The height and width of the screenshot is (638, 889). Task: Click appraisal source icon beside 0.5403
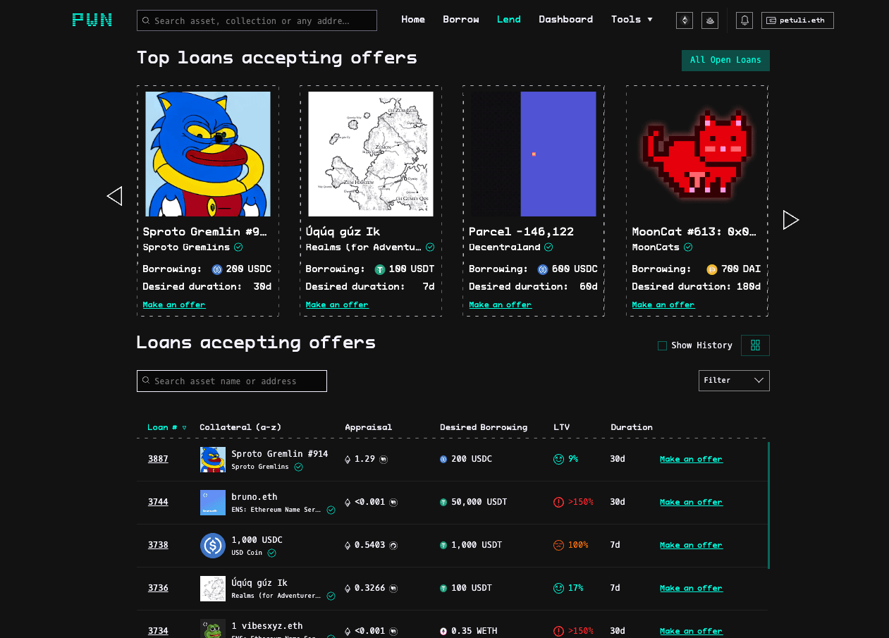coord(393,546)
